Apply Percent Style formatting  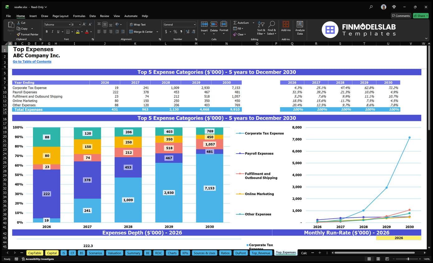[x=176, y=31]
